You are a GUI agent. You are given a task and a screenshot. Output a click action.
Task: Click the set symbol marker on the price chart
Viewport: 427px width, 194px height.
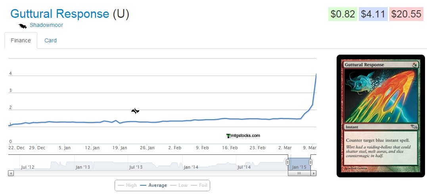(x=135, y=111)
